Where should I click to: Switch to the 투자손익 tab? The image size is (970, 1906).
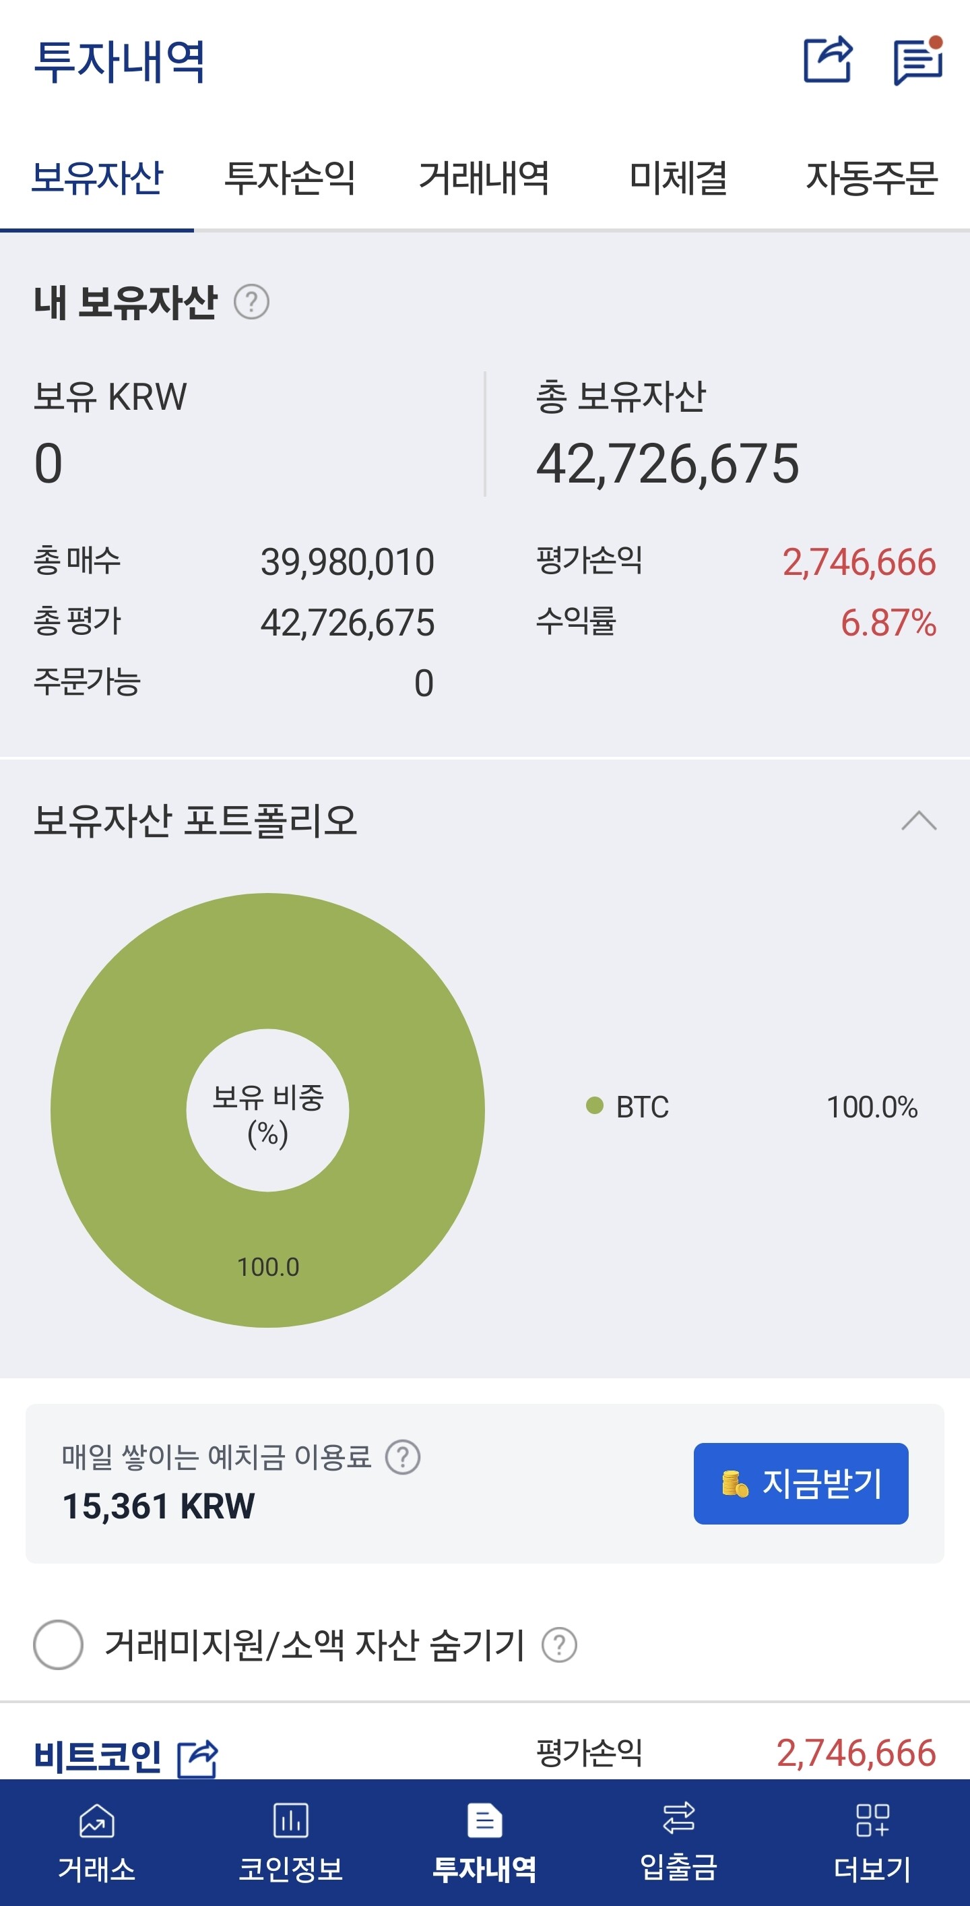290,179
